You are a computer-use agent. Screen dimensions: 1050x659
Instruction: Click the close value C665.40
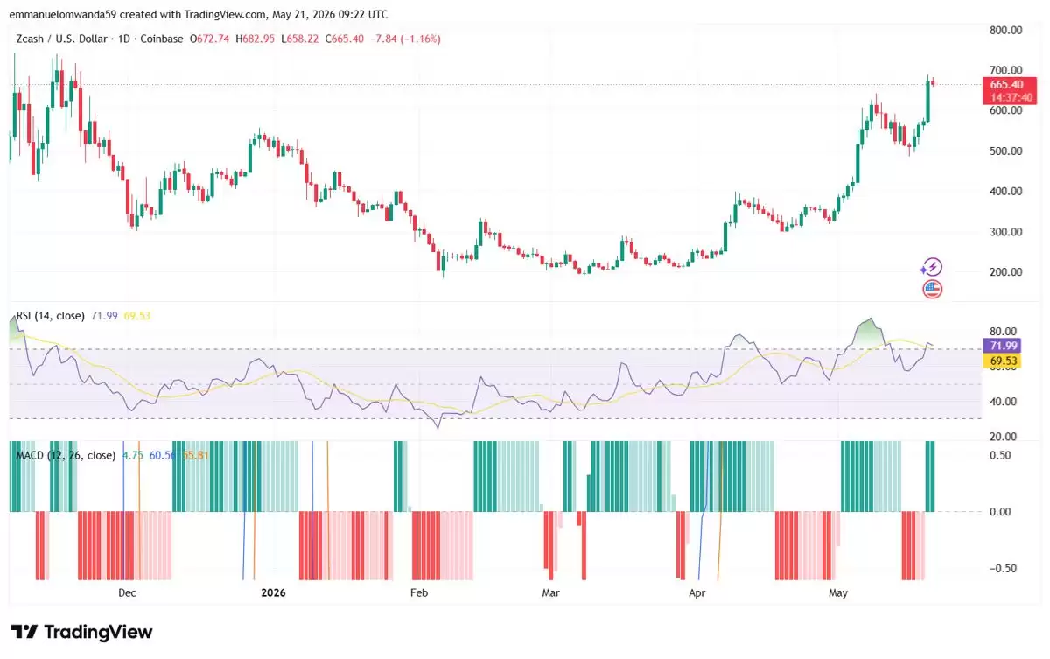click(x=346, y=39)
